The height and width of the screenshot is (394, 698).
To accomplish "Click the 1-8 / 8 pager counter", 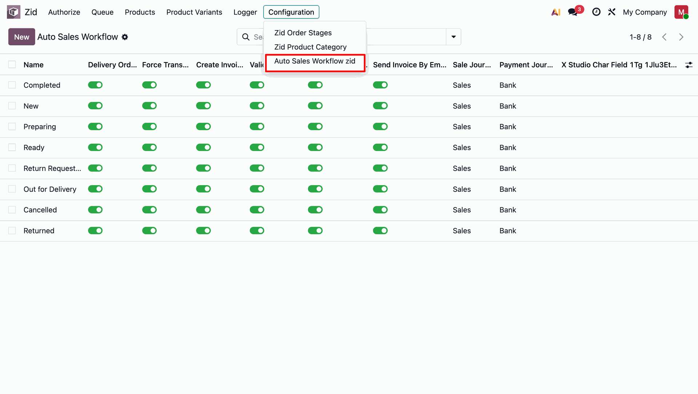I will point(641,37).
